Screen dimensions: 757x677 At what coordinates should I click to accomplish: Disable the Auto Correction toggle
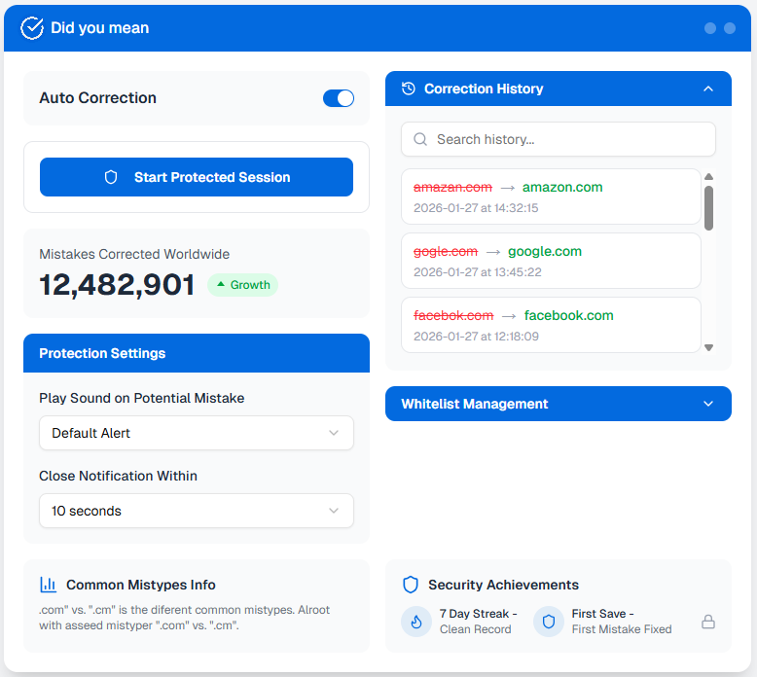click(x=339, y=98)
